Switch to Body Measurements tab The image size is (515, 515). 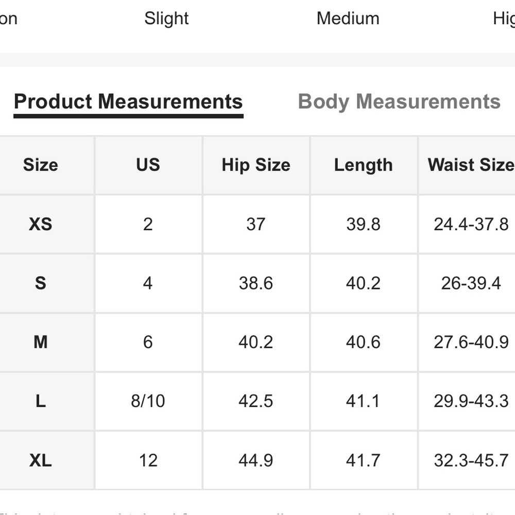399,101
